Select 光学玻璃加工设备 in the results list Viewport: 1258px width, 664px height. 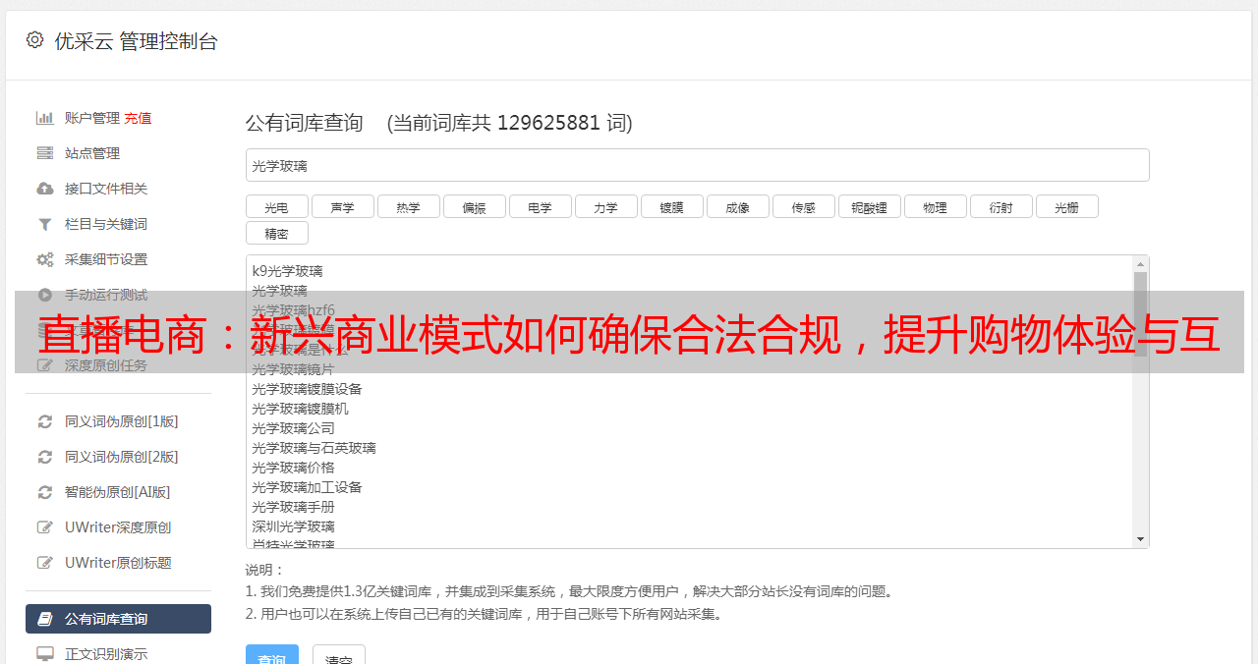307,487
